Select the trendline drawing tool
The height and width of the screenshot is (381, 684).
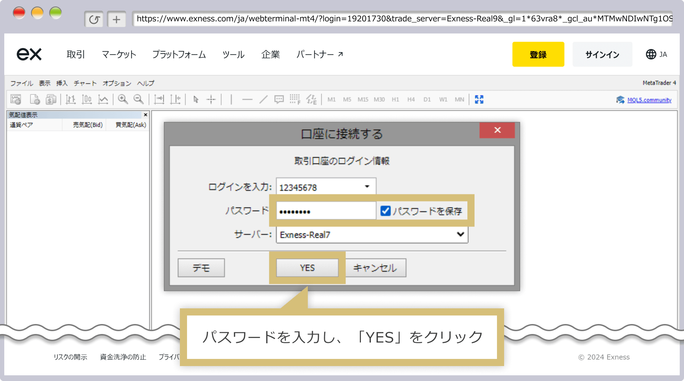point(263,99)
